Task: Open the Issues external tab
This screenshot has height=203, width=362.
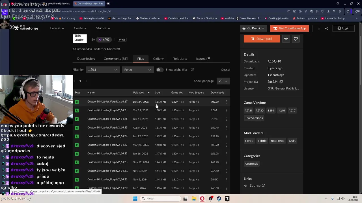Action: (x=203, y=59)
